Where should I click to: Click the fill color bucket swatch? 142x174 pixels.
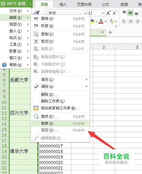coord(93,21)
